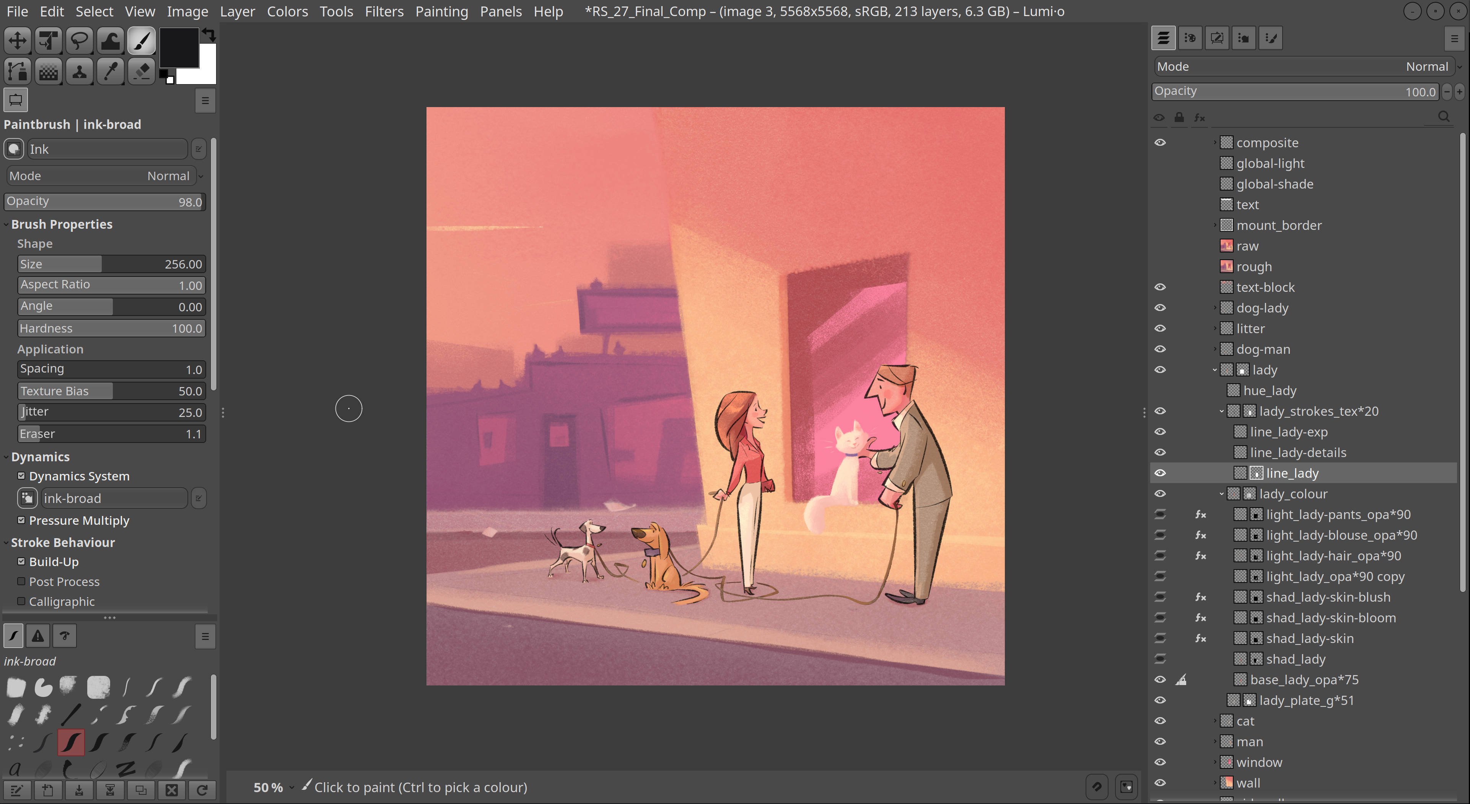Click the ink-broad dynamics name field
Viewport: 1470px width, 804px height.
pos(114,498)
